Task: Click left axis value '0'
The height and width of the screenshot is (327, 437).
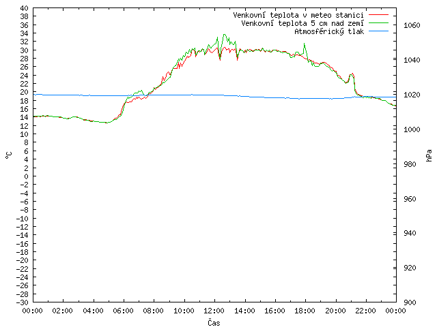Action: point(26,176)
